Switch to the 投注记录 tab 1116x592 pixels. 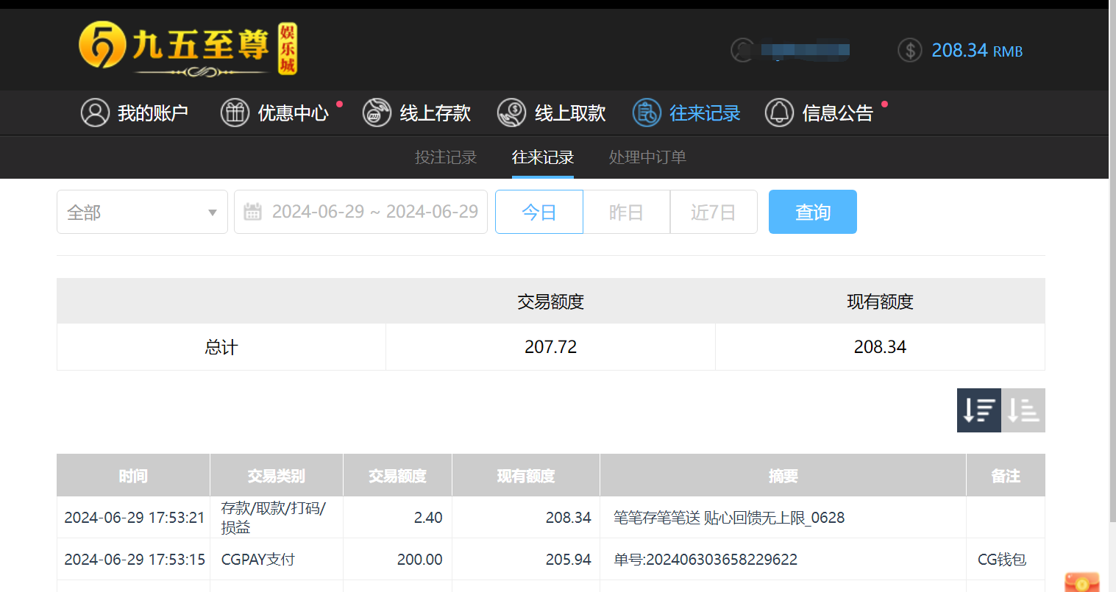point(446,157)
